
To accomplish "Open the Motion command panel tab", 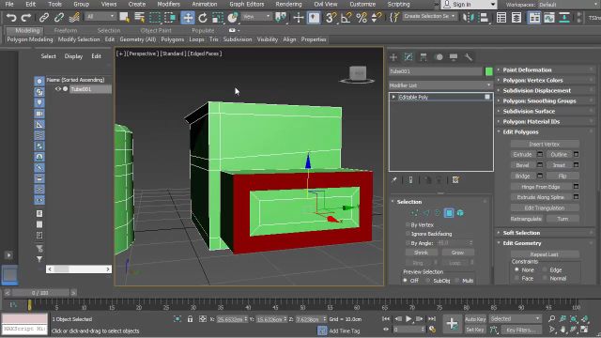I will pyautogui.click(x=439, y=57).
